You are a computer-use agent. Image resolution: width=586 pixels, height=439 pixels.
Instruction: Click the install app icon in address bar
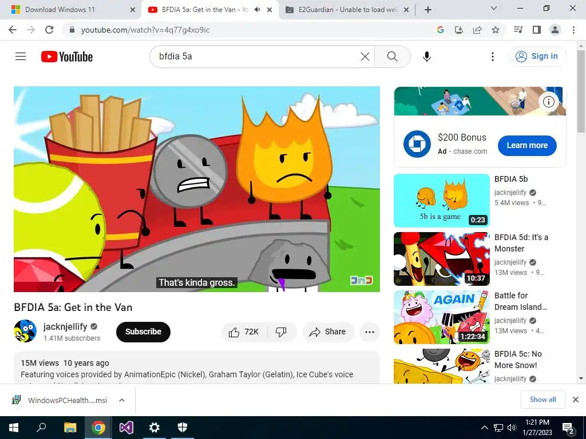pyautogui.click(x=458, y=30)
